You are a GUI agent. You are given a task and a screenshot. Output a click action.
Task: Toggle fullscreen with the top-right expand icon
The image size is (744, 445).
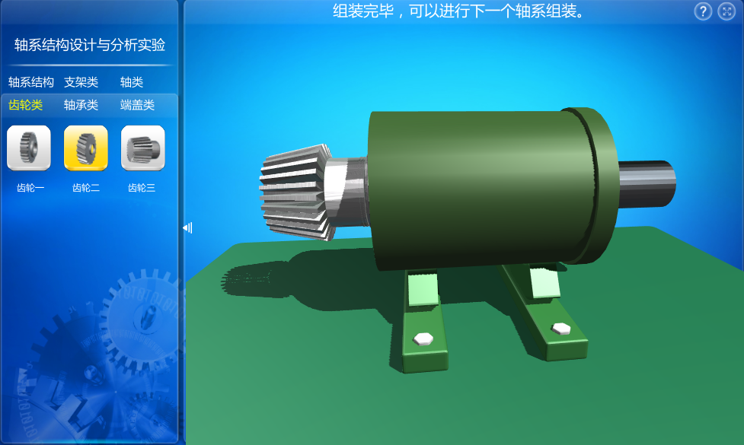(726, 11)
